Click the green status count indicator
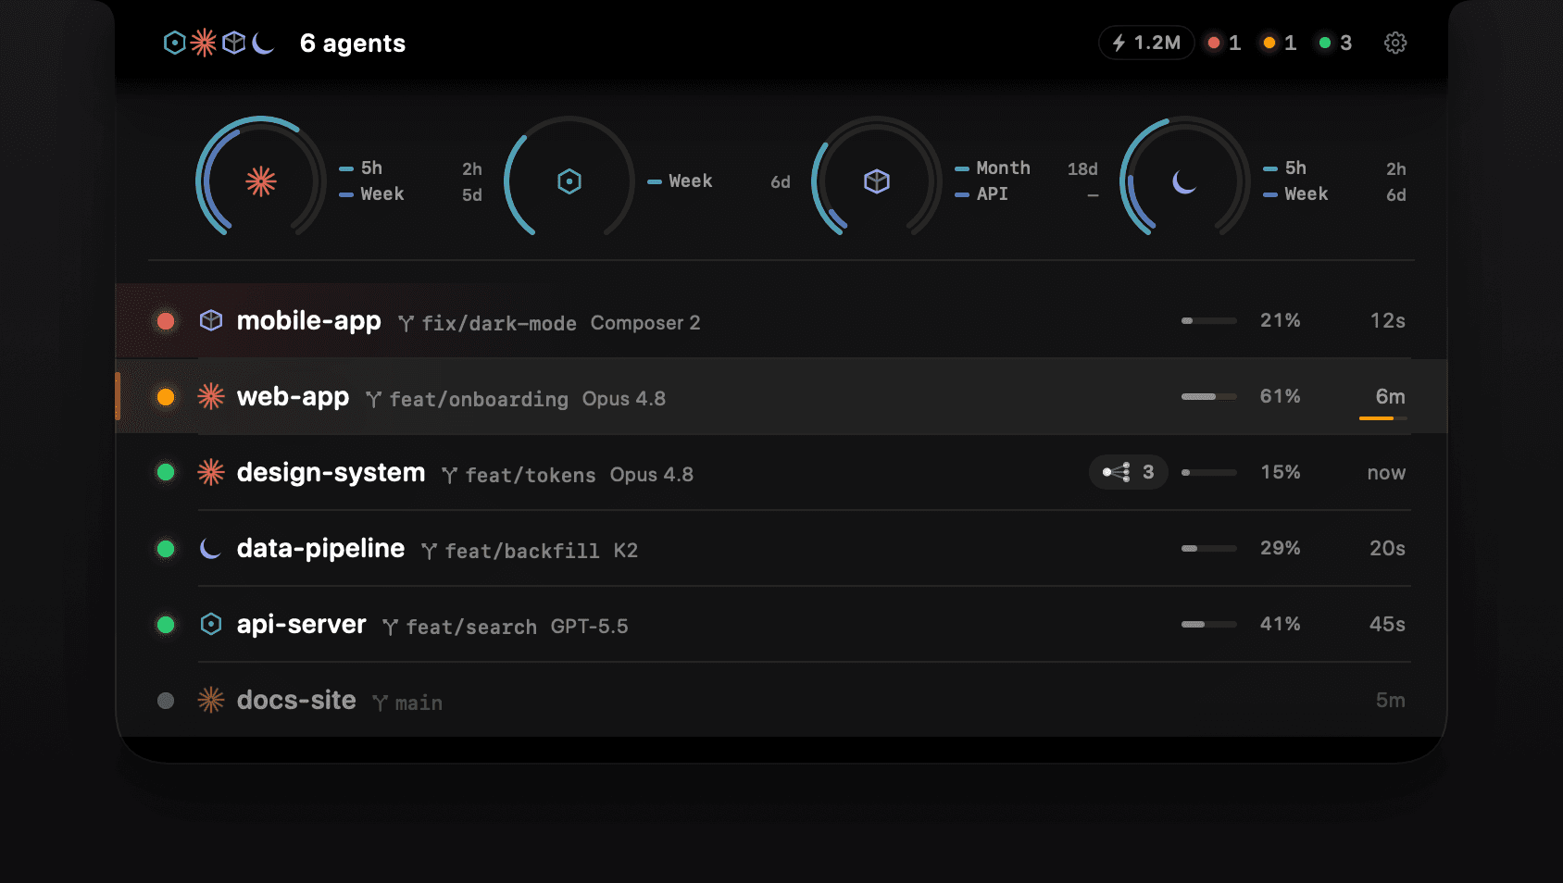The image size is (1563, 883). (x=1335, y=43)
